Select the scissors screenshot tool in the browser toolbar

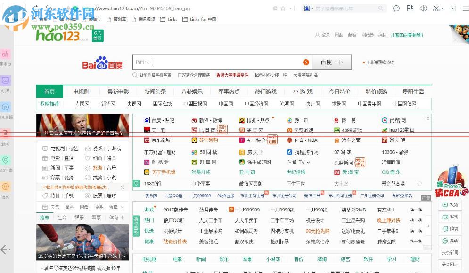pyautogui.click(x=436, y=8)
